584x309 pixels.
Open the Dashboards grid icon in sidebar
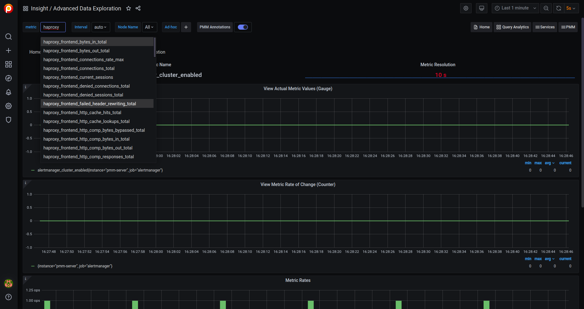(x=9, y=64)
